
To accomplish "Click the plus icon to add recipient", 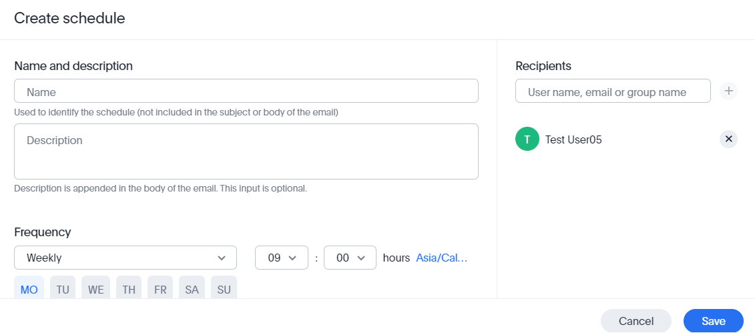I will pos(729,91).
